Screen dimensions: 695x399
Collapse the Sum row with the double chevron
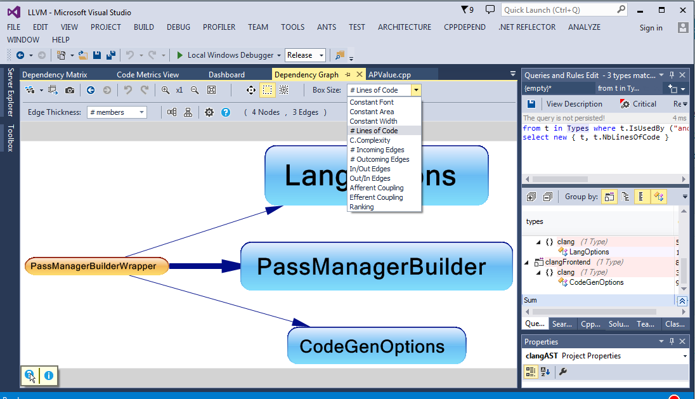pos(682,301)
